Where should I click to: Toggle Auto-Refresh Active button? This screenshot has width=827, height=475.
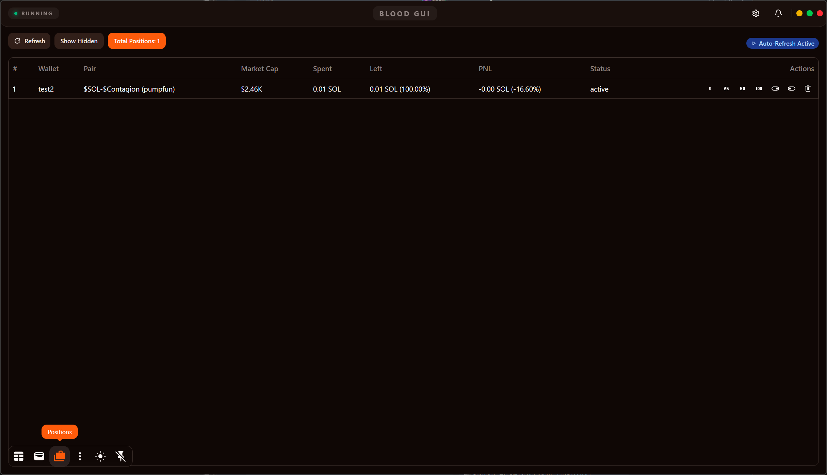(x=782, y=43)
